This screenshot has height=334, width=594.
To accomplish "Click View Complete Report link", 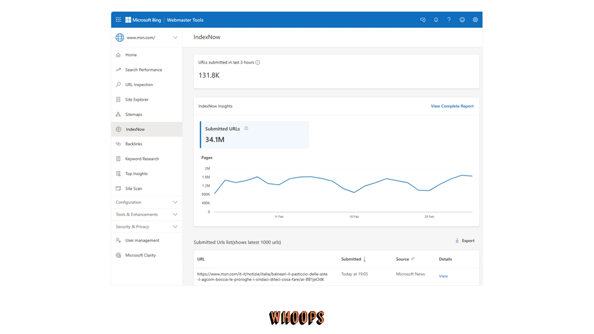I will (452, 106).
